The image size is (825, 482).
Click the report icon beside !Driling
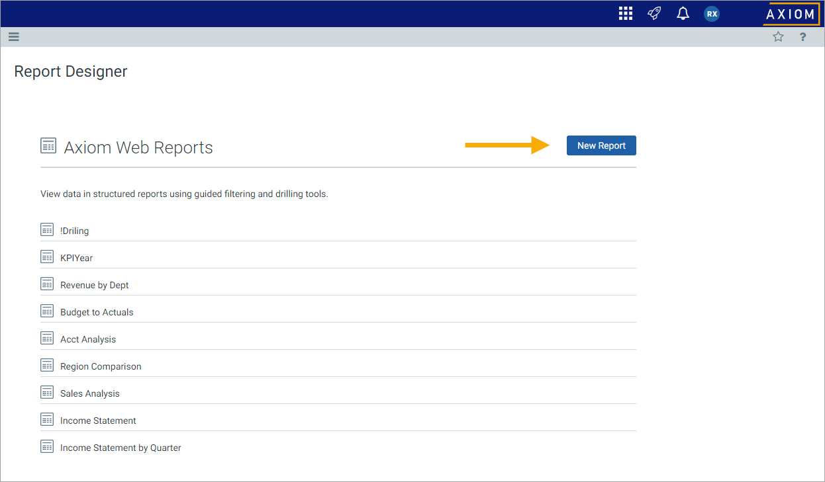[x=47, y=230]
